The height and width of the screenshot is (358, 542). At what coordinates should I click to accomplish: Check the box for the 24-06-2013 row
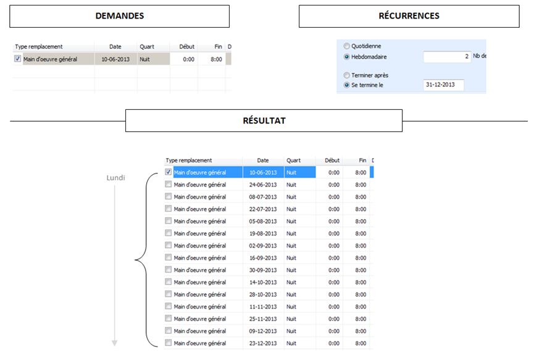point(169,185)
